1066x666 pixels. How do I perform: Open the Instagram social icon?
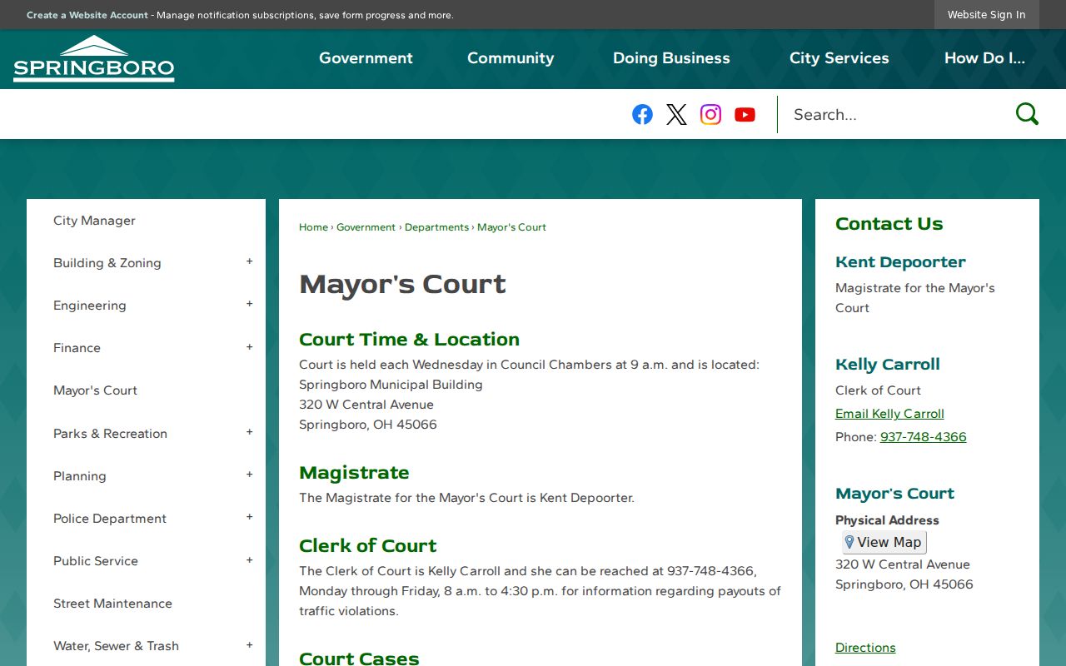(710, 114)
